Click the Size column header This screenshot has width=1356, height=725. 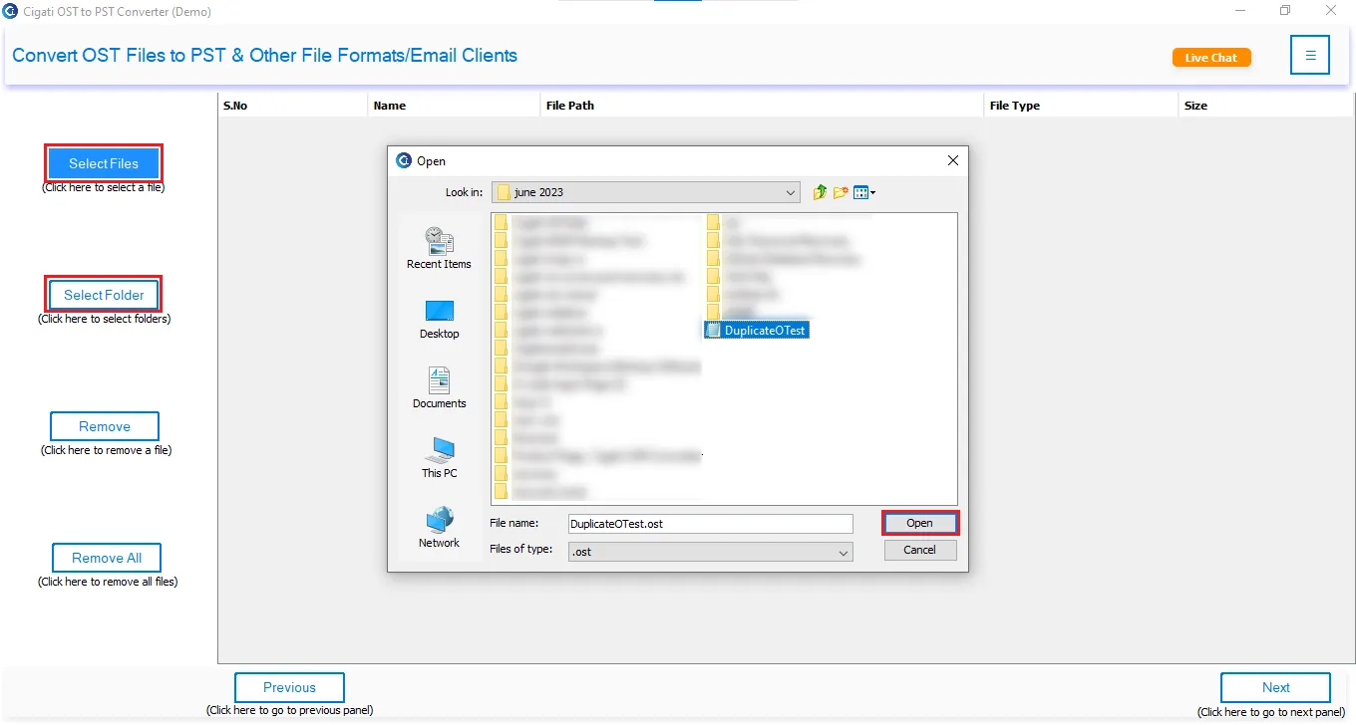coord(1265,106)
